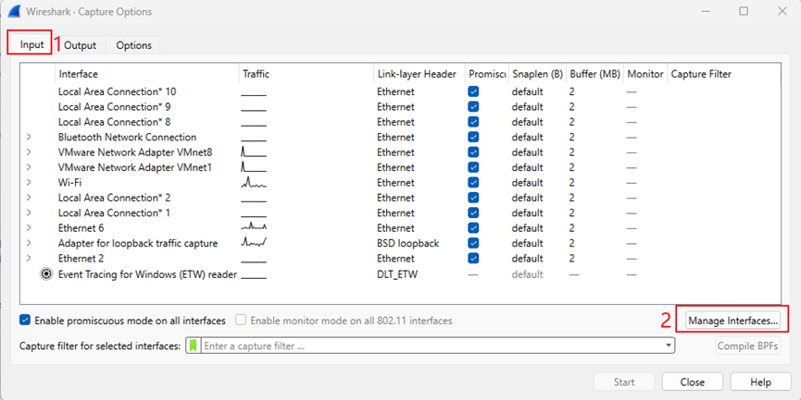Click the Capture Filter column header

(724, 74)
